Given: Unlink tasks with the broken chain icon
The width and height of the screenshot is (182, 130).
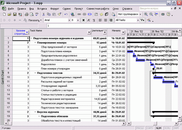Looking at the screenshot, I should click(x=84, y=14).
